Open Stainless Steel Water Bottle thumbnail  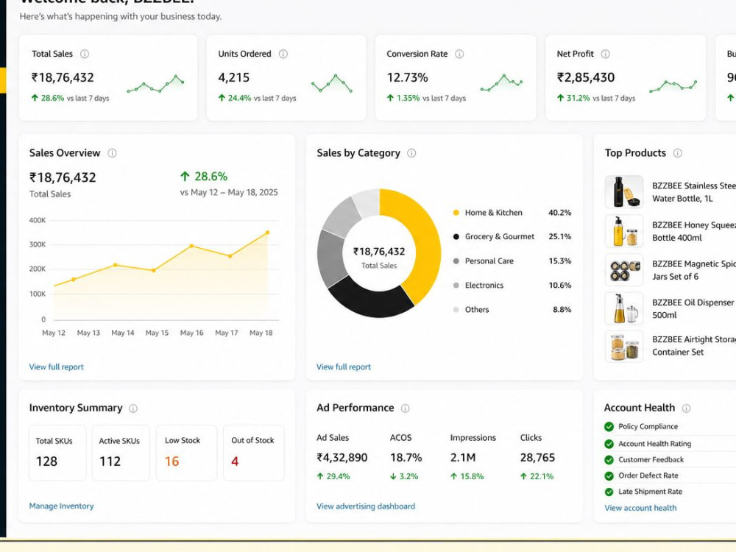pyautogui.click(x=624, y=192)
